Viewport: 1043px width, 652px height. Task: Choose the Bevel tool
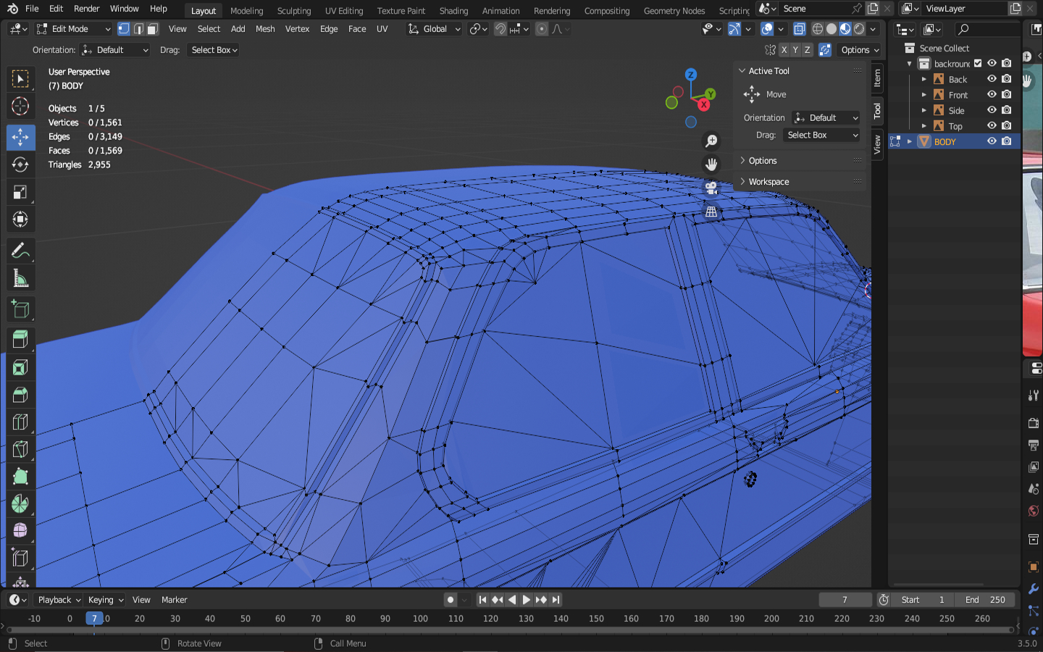point(20,395)
